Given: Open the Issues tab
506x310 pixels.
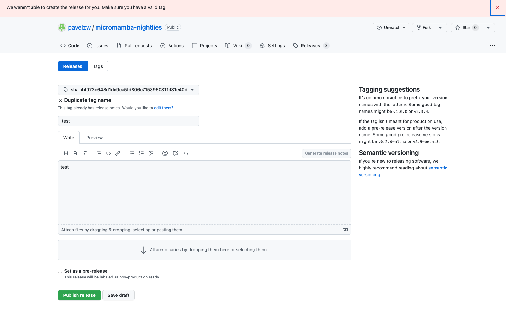Looking at the screenshot, I should tap(98, 46).
